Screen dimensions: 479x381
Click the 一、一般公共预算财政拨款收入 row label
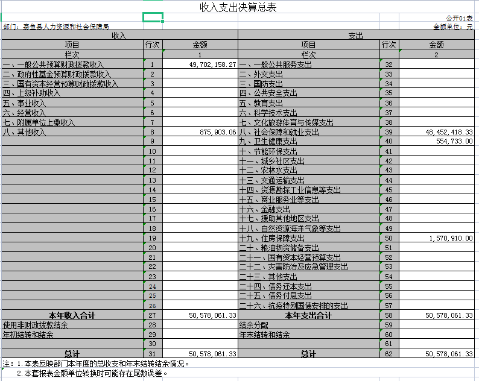(72, 65)
